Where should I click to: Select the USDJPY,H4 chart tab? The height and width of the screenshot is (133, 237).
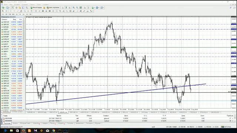pyautogui.click(x=63, y=112)
